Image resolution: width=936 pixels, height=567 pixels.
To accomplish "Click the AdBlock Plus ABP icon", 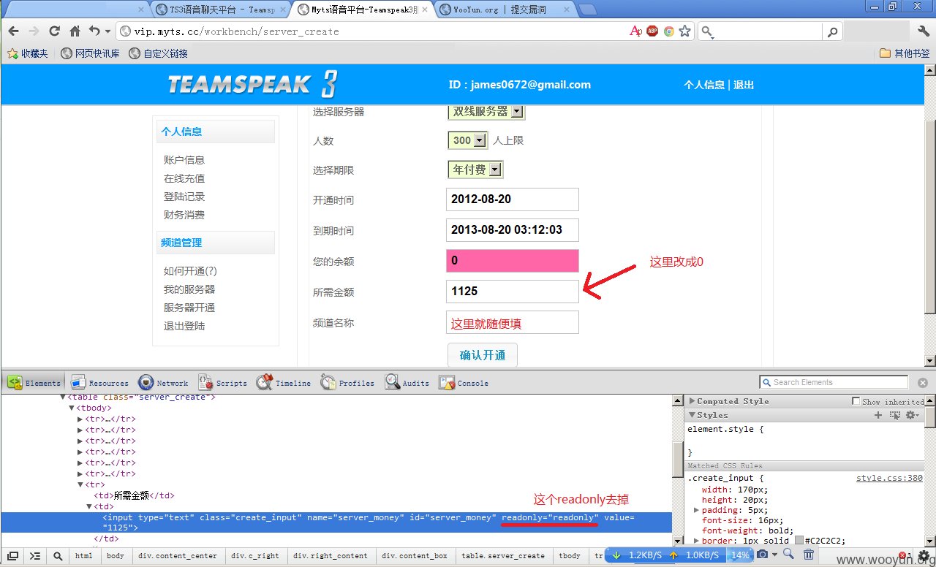I will click(652, 31).
